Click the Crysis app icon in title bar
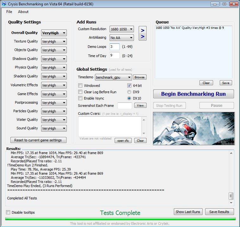This screenshot has width=240, height=227. [x=4, y=4]
